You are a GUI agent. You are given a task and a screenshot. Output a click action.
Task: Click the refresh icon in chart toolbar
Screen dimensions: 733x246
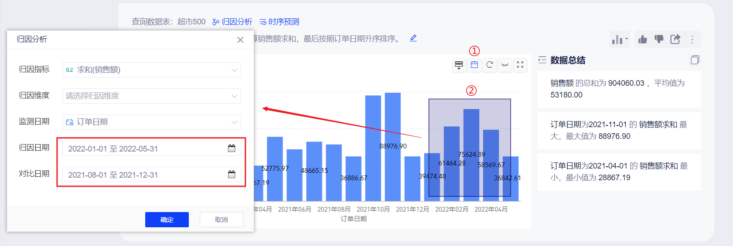(x=490, y=65)
